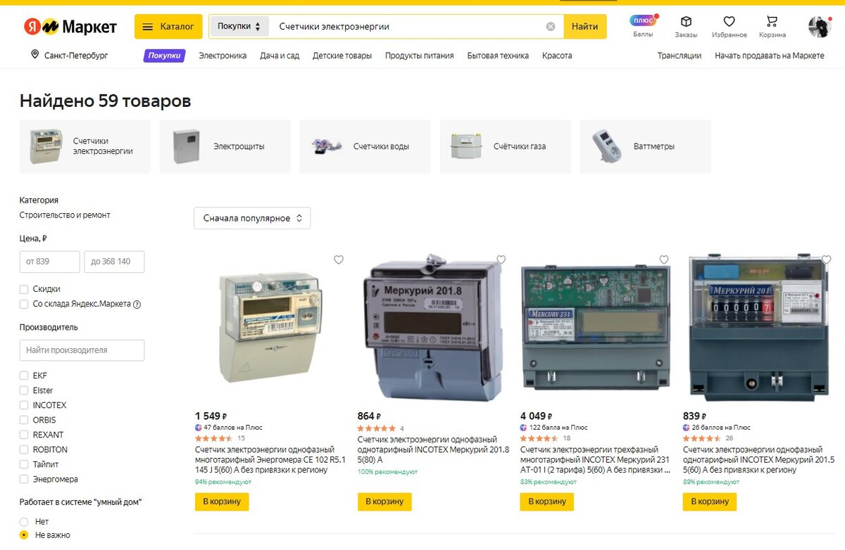Change city Санкт-Петербург
845x550 pixels.
(x=76, y=56)
